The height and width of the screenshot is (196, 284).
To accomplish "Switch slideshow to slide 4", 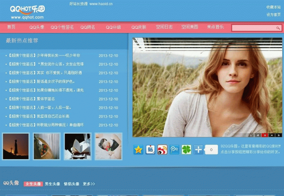I will pos(272,135).
